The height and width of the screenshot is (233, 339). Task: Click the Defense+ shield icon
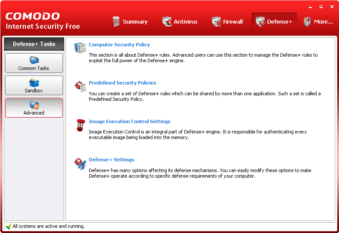[x=260, y=21]
